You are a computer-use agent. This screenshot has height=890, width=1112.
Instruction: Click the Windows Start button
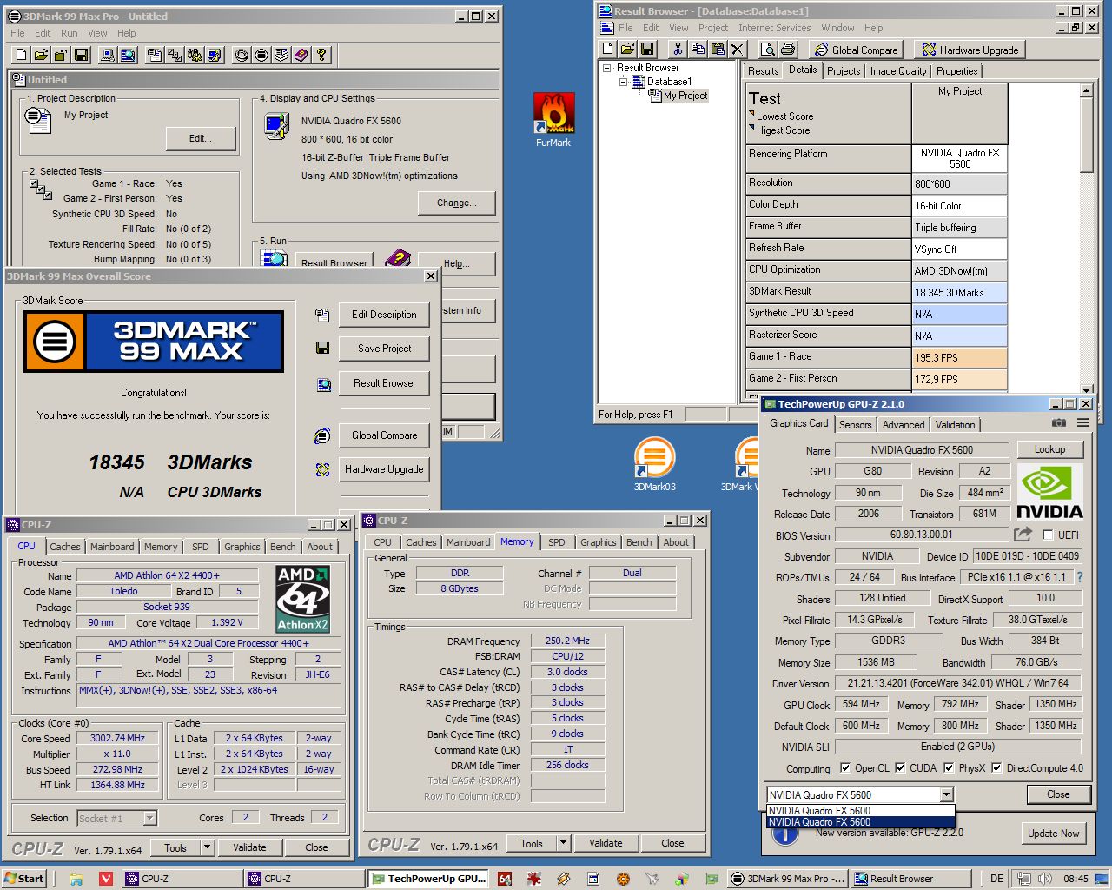23,879
